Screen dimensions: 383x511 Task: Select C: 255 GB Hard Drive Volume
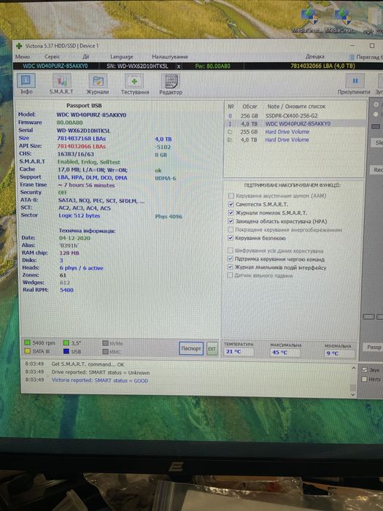[295, 131]
